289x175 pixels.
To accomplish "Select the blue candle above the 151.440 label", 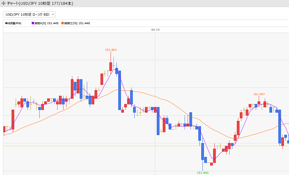I will point(202,151).
